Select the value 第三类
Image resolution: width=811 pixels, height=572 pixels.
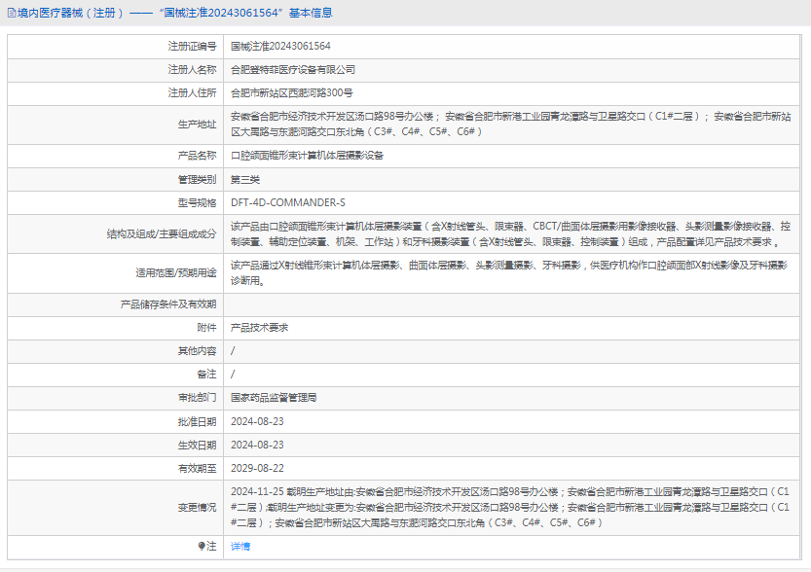coord(245,180)
